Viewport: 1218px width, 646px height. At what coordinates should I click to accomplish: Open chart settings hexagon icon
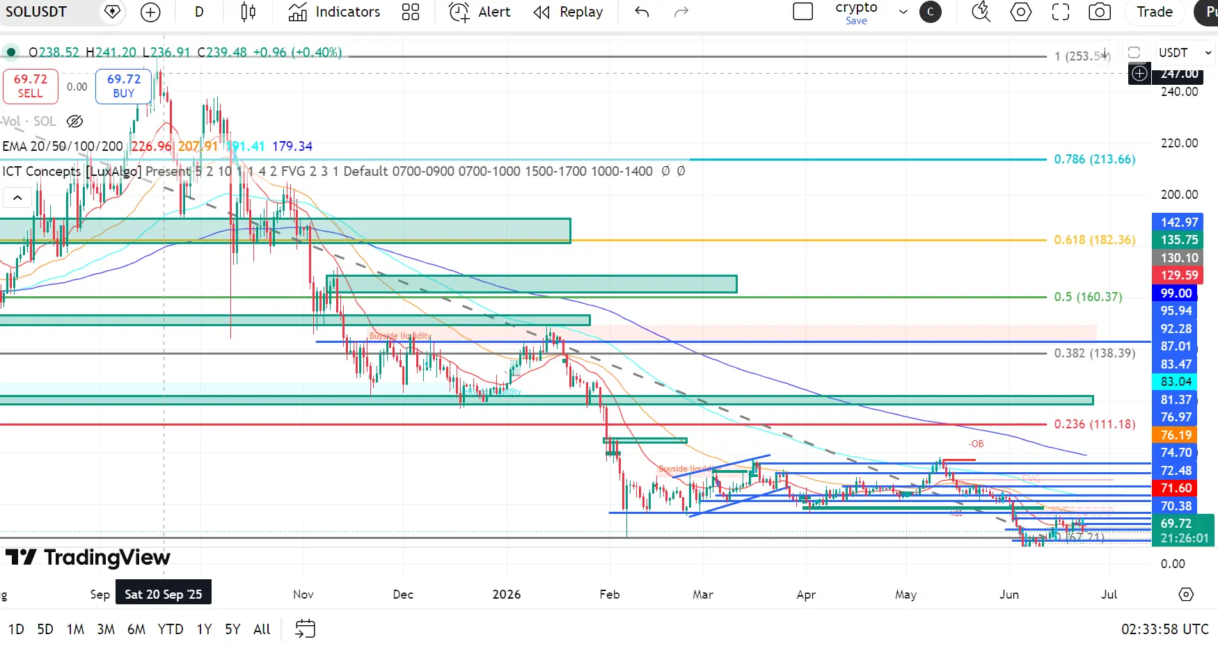[1021, 12]
